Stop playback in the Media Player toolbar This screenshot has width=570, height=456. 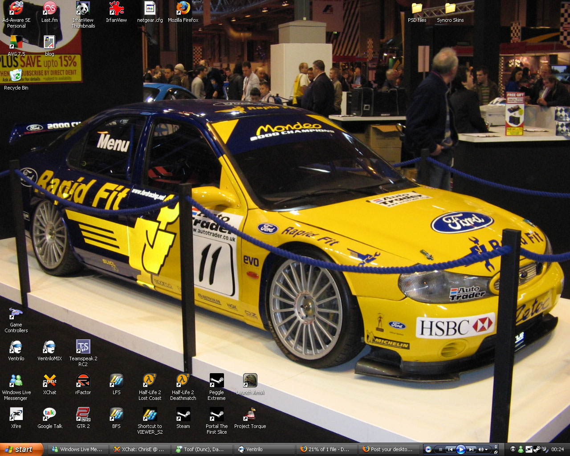[440, 449]
